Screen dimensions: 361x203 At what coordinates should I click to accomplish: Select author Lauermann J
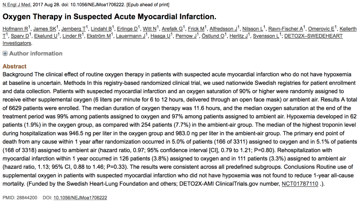point(130,36)
